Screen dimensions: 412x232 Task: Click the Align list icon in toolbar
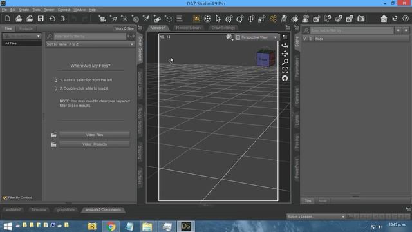(x=179, y=19)
